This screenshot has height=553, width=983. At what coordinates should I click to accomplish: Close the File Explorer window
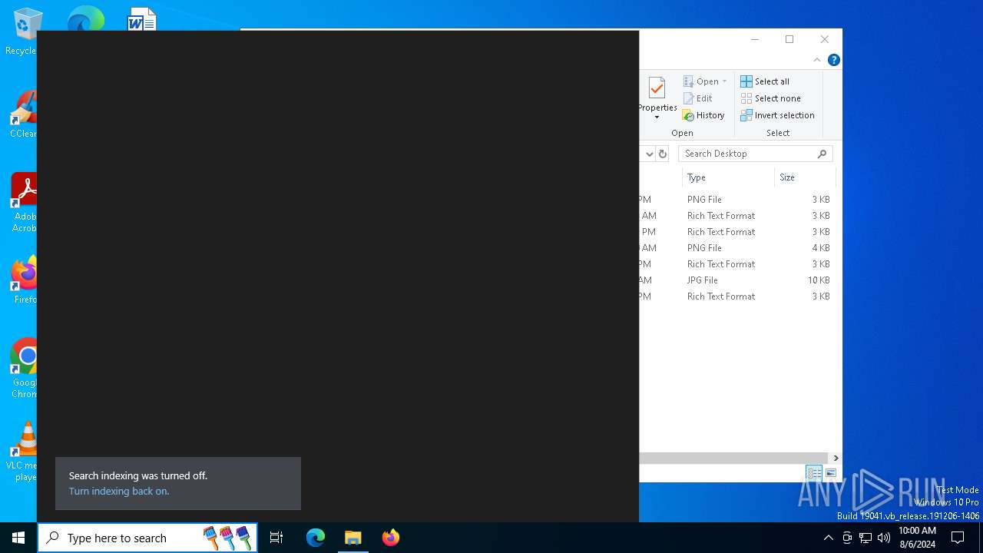point(825,39)
